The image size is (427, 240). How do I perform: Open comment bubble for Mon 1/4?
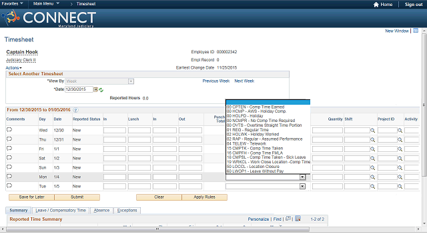(9, 176)
